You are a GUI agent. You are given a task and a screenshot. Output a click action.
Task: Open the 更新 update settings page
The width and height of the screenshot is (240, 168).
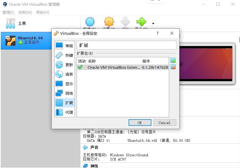click(64, 65)
